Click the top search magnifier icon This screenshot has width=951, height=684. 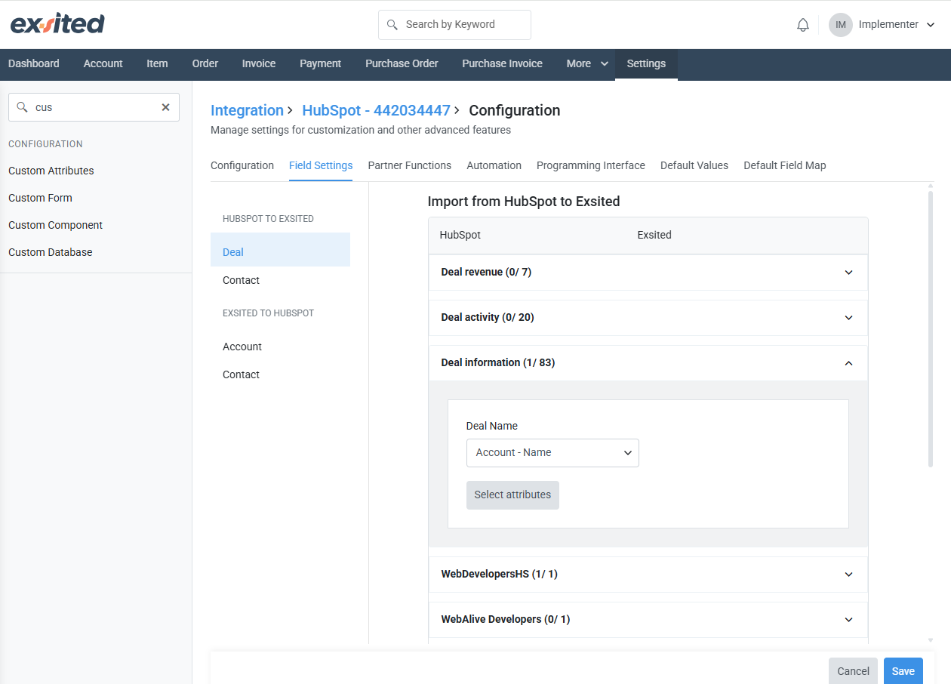tap(392, 25)
